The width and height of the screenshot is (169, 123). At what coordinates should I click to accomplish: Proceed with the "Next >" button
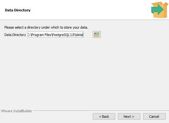pos(129,117)
